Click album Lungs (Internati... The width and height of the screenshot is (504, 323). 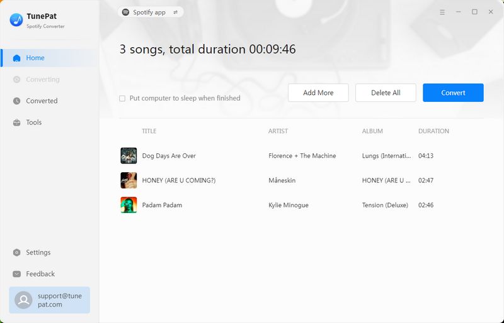(x=386, y=156)
